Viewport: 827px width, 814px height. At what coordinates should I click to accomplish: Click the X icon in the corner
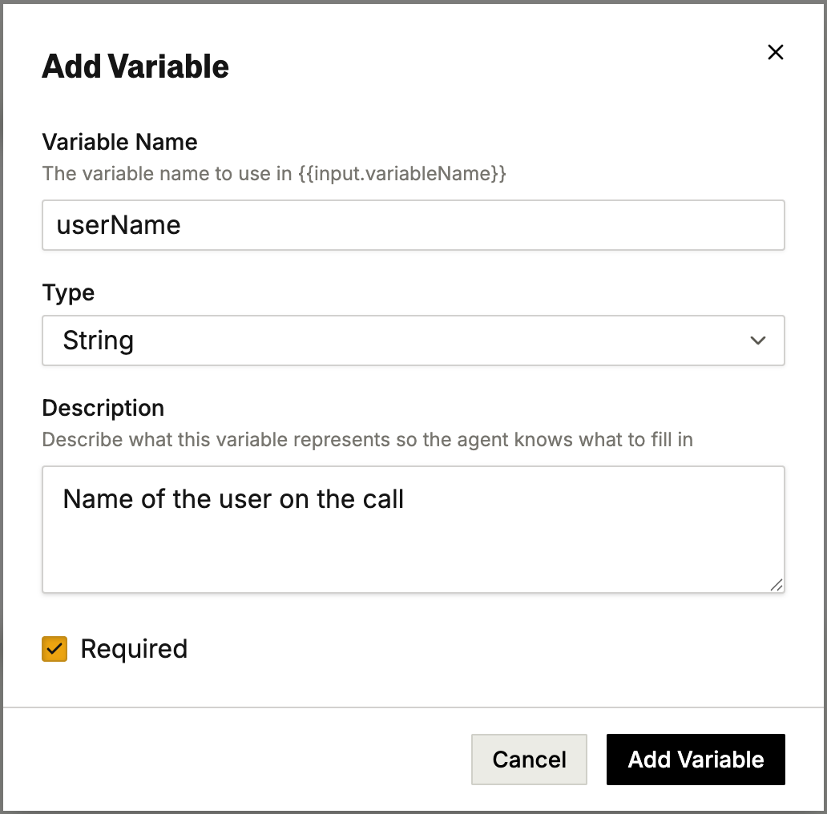click(775, 52)
